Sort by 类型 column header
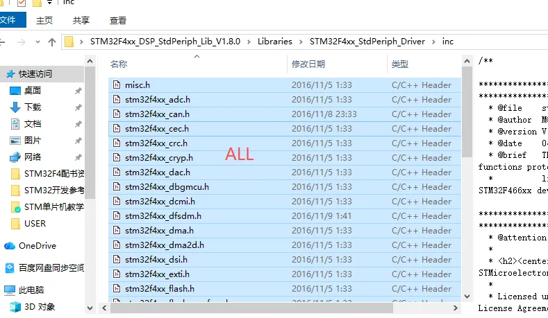The image size is (548, 318). [400, 64]
